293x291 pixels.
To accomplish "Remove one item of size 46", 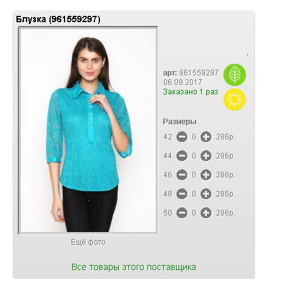I will pos(182,175).
